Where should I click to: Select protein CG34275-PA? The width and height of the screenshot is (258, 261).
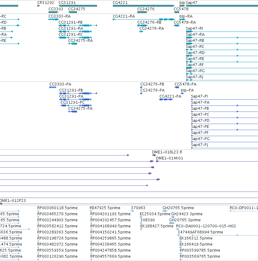coord(80,109)
